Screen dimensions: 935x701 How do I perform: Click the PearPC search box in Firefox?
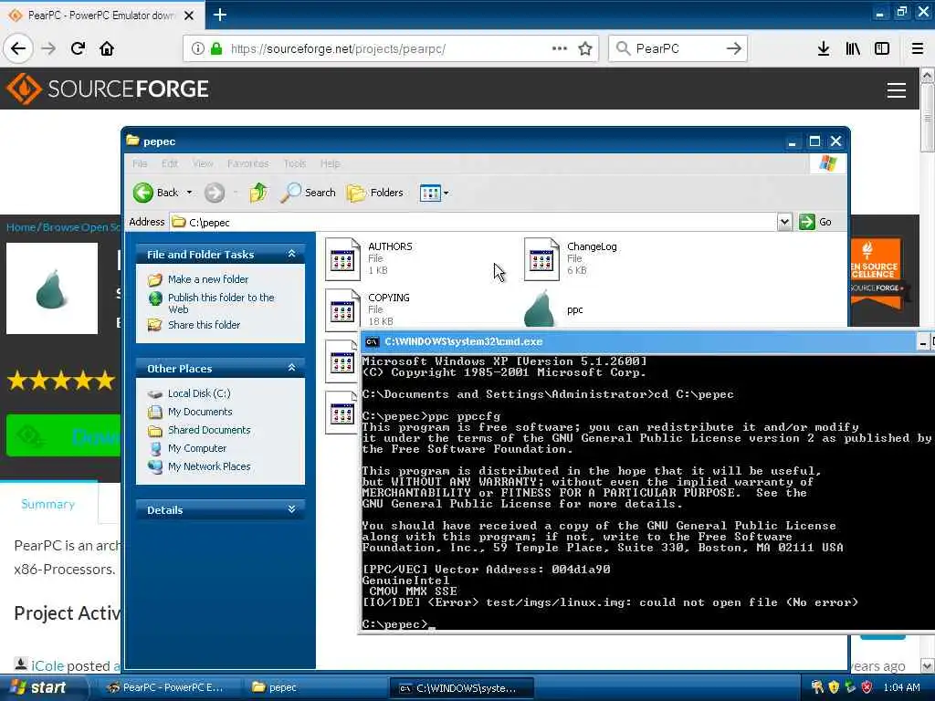(678, 48)
